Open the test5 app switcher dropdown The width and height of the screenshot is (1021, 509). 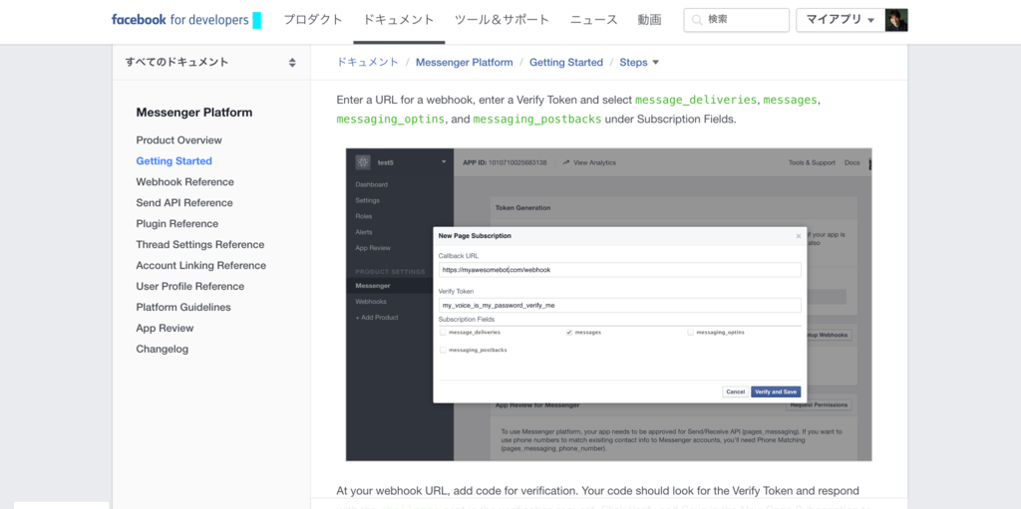point(444,162)
